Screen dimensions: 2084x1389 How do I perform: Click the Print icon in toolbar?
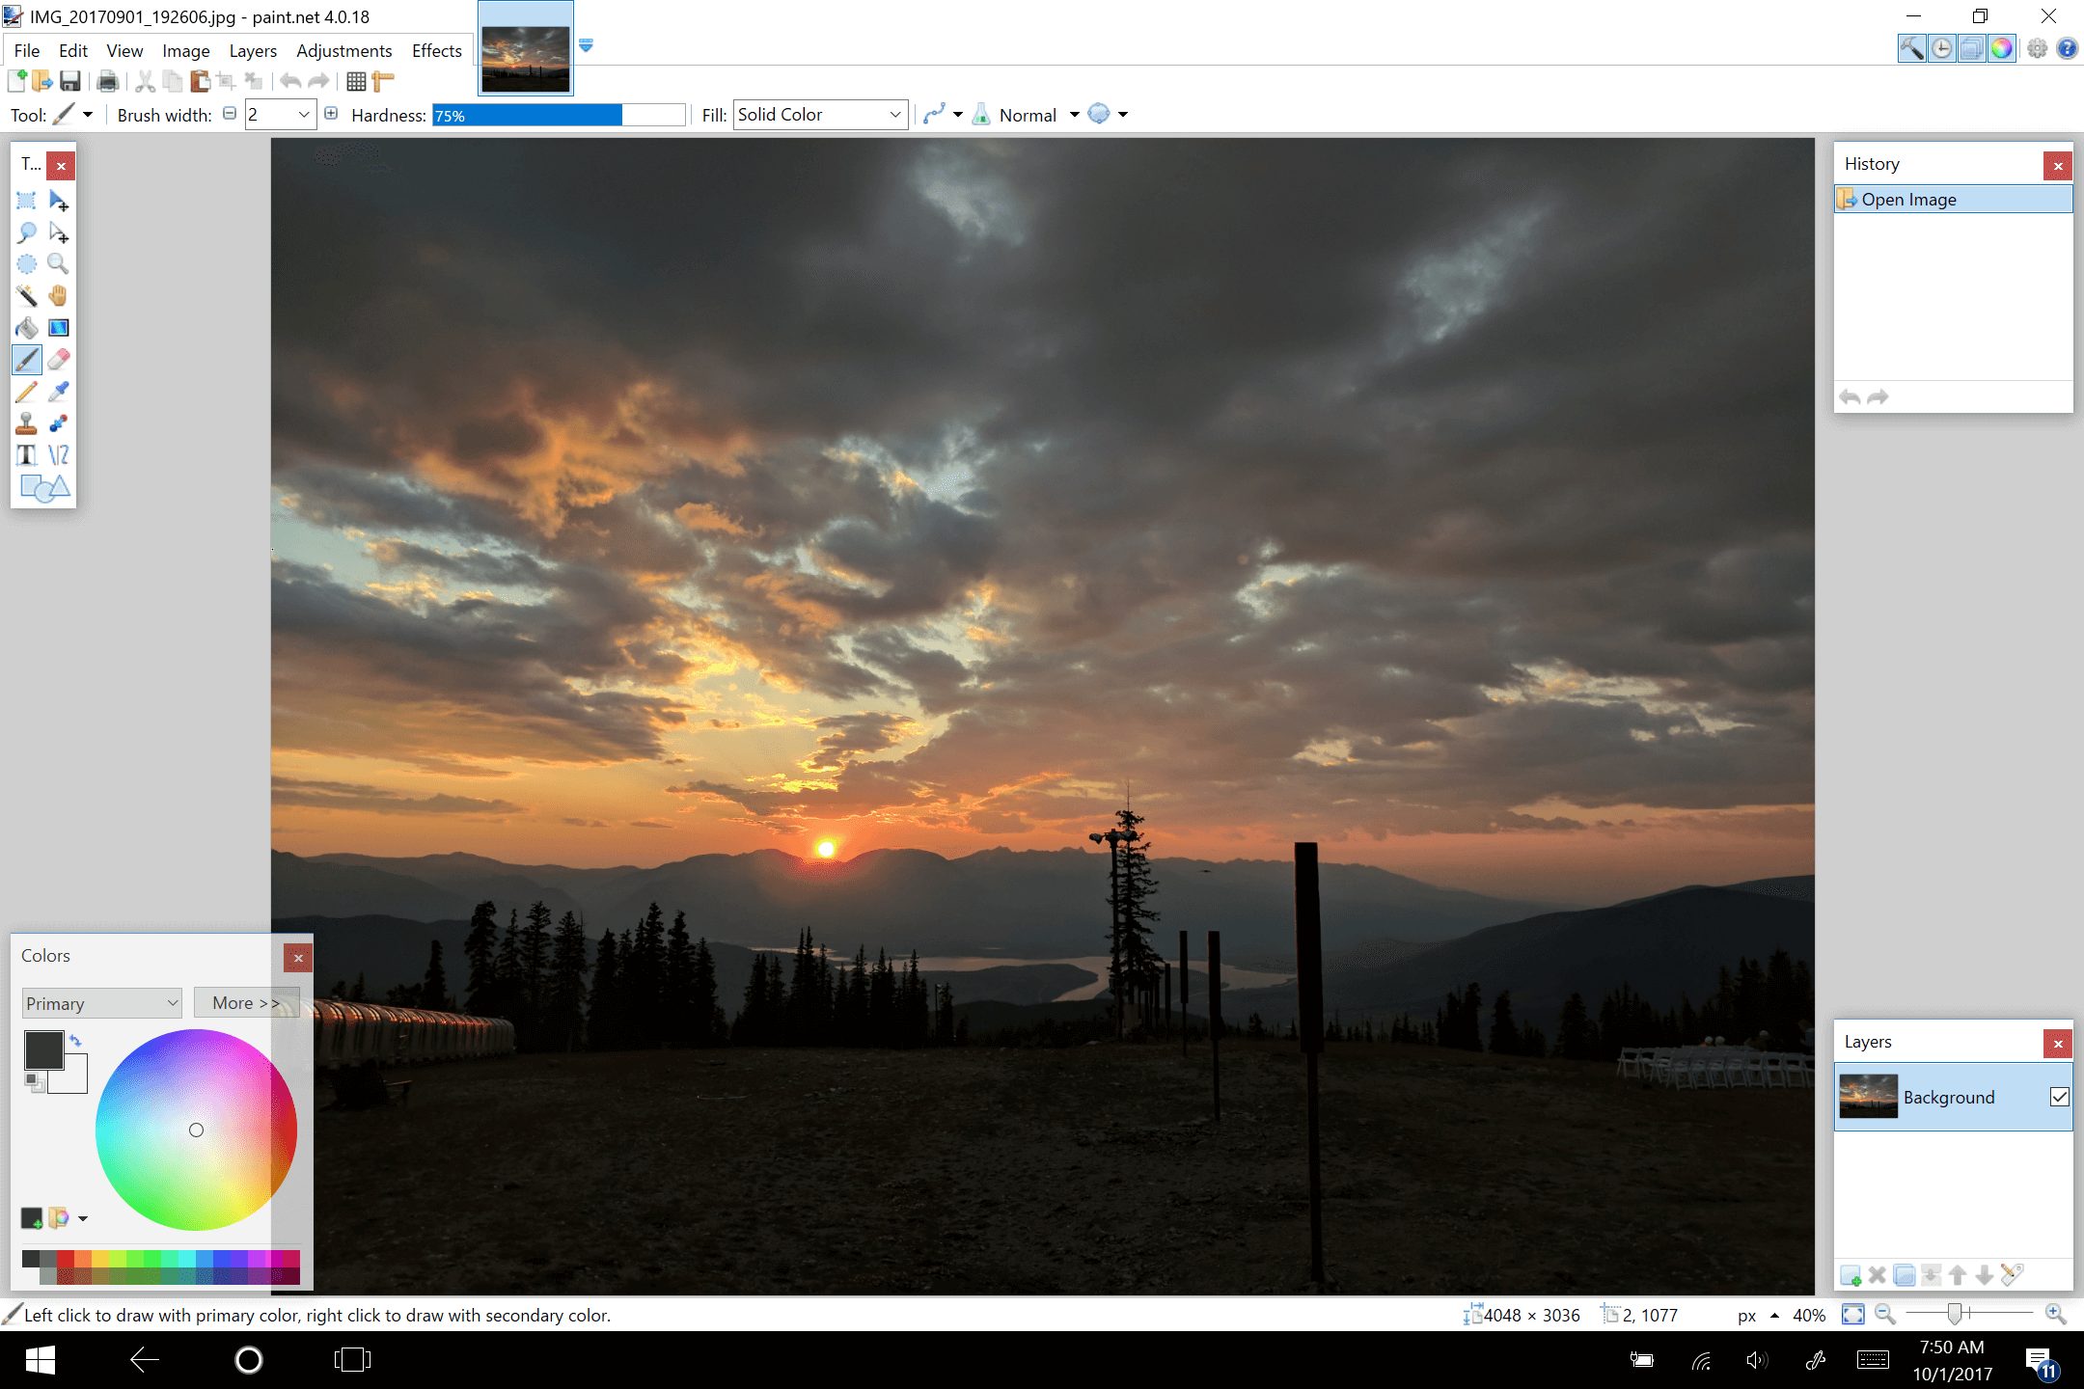click(x=108, y=82)
